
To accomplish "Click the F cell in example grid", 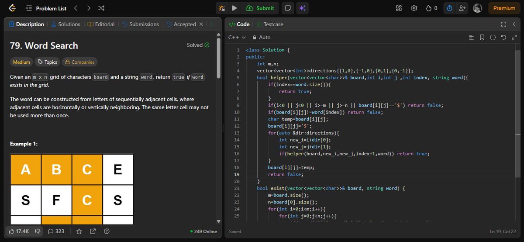I will pos(56,201).
